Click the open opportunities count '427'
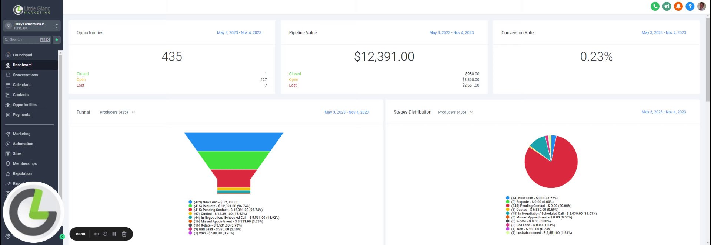This screenshot has height=245, width=711. (263, 80)
